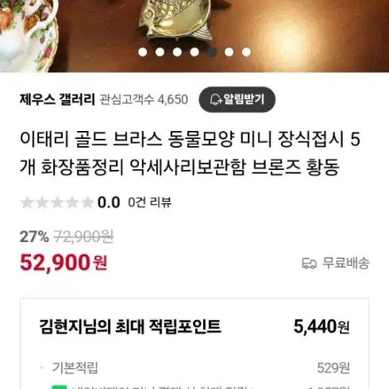Screen dimensions: 389x389
Task: Click the free shipping truck icon
Action: [309, 264]
